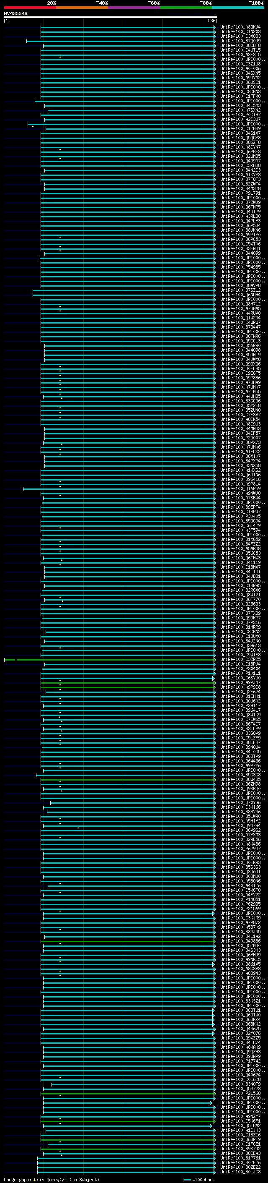Viewport: 268px width, 1183px height.
Task: Open UniRef100_B4N2I3 label
Action: coord(240,170)
